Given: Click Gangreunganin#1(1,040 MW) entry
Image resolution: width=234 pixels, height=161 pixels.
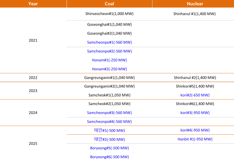Looking at the screenshot, I should pyautogui.click(x=109, y=78).
